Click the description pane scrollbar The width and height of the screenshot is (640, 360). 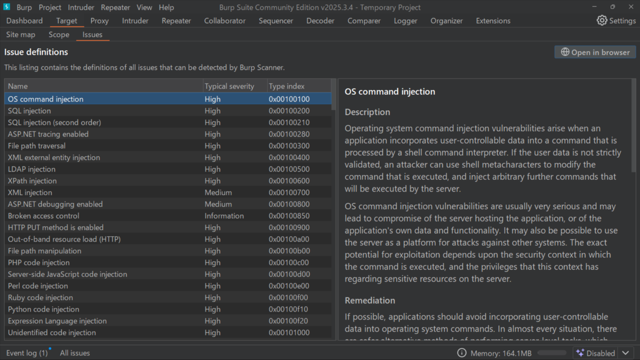click(x=634, y=125)
